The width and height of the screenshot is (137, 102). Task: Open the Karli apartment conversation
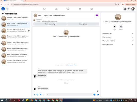tap(15, 56)
